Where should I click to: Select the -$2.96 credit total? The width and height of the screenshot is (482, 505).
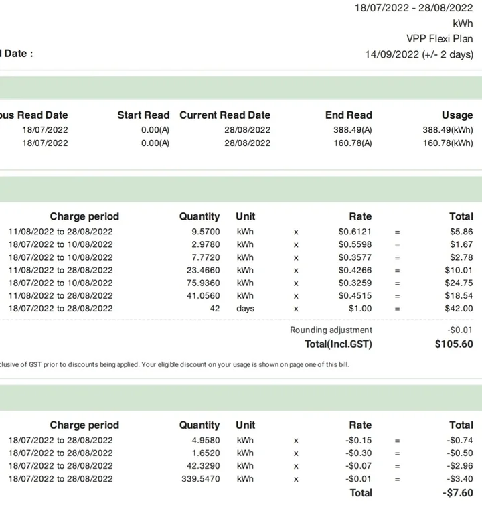point(460,466)
